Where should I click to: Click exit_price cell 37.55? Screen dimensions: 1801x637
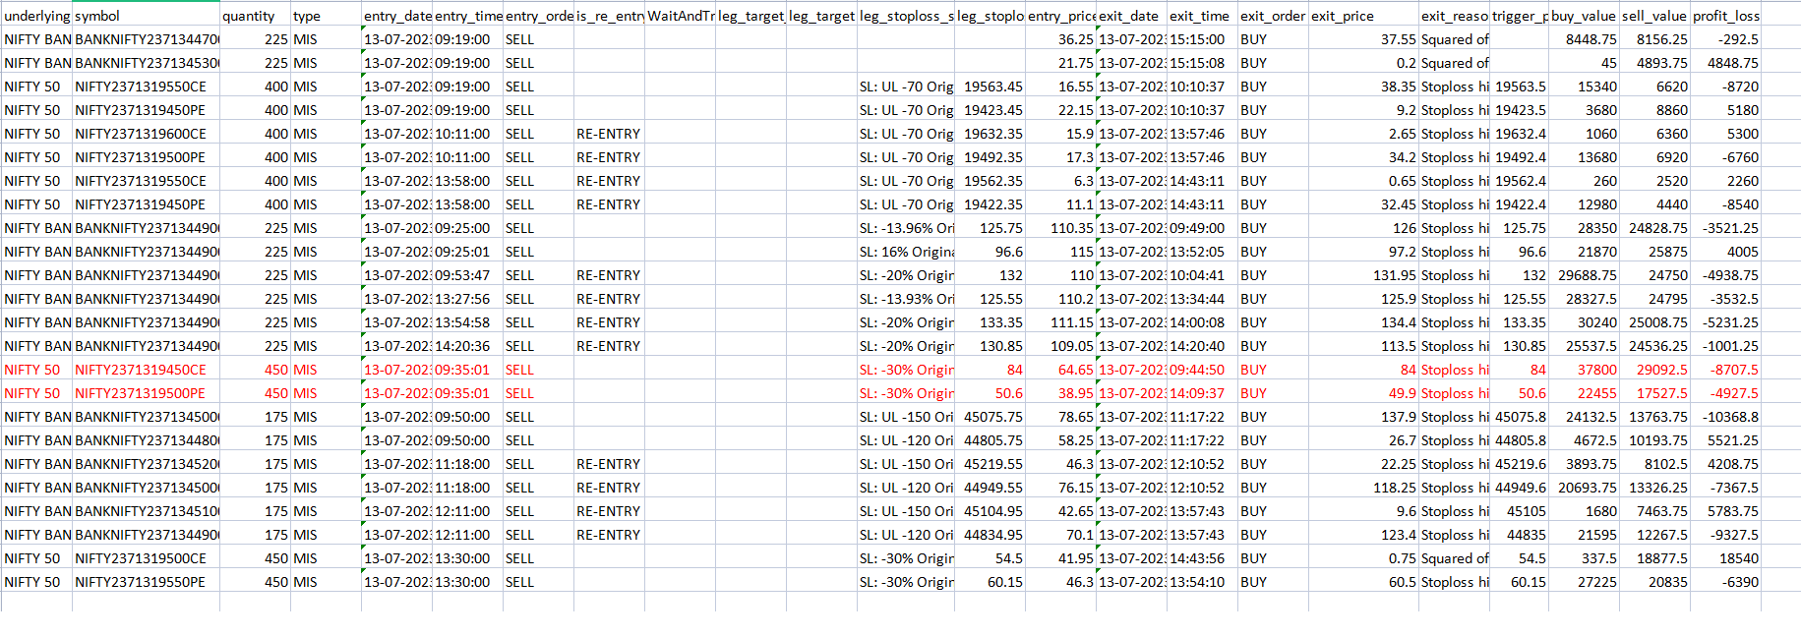pos(1363,39)
